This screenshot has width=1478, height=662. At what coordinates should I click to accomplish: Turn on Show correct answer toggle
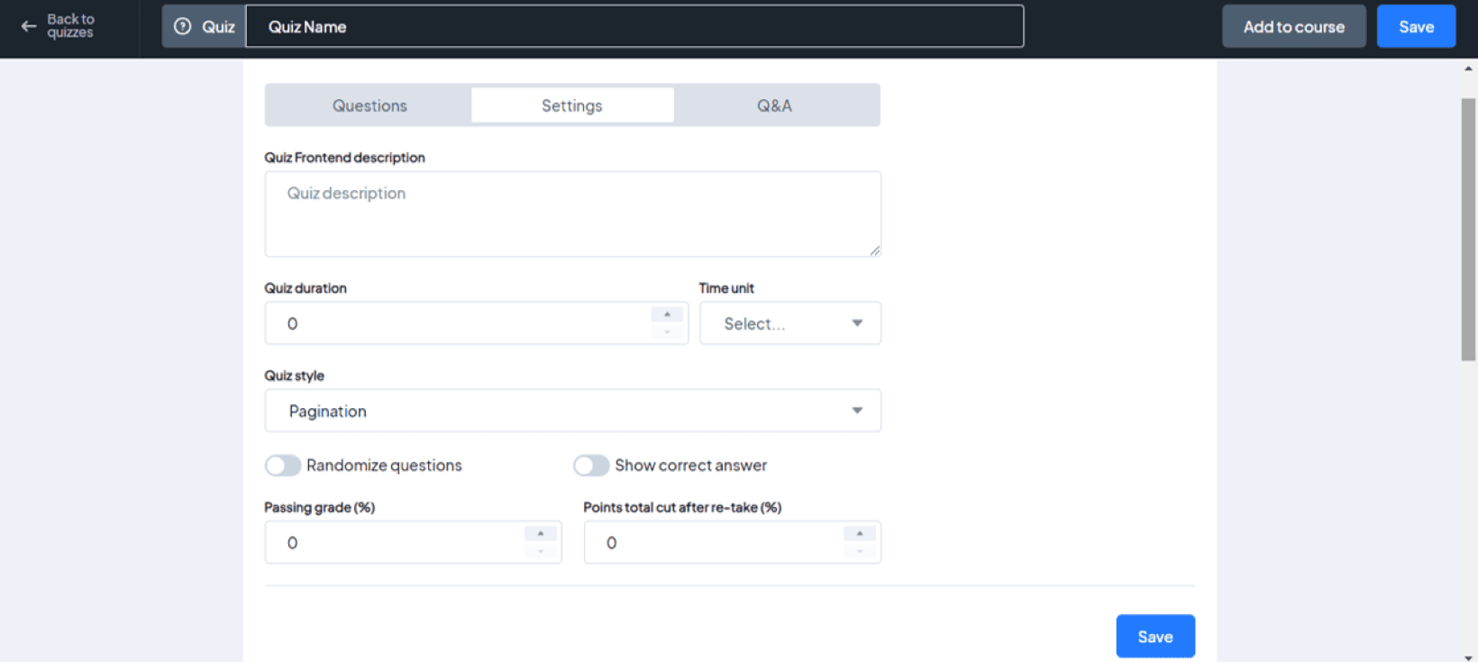(591, 466)
